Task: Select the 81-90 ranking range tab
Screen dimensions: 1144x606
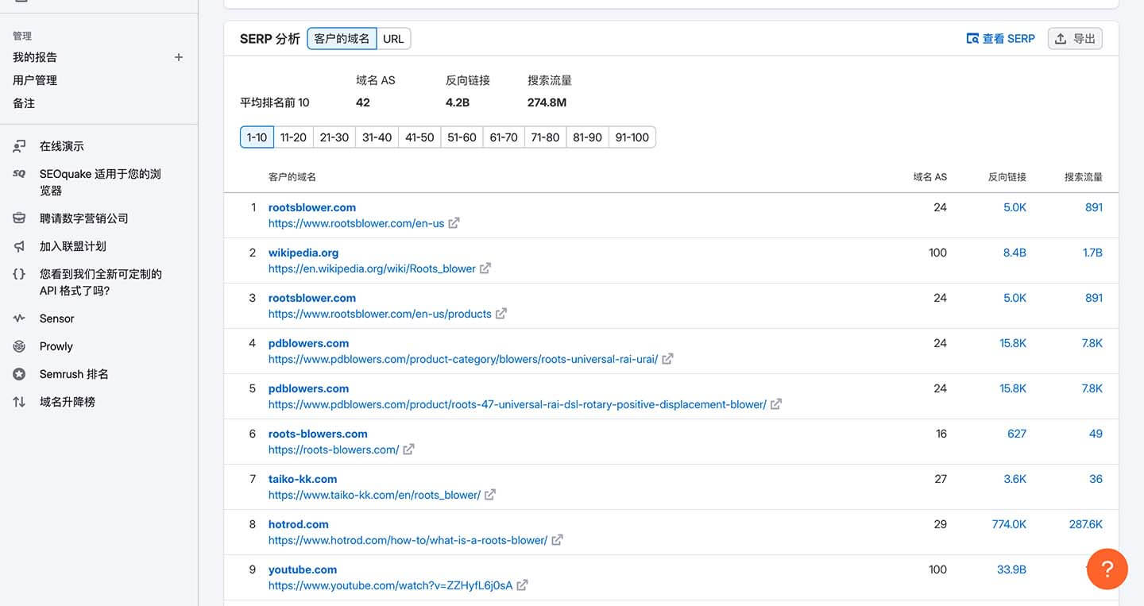Action: [587, 137]
